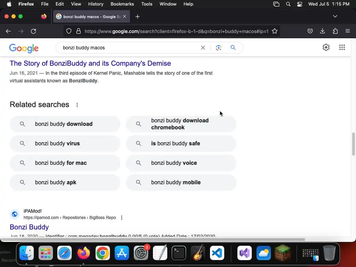Search by image with Google Lens

pos(219,48)
